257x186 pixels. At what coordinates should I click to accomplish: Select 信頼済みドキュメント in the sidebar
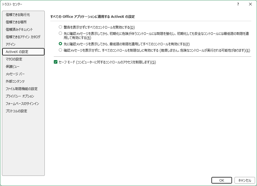coord(23,29)
